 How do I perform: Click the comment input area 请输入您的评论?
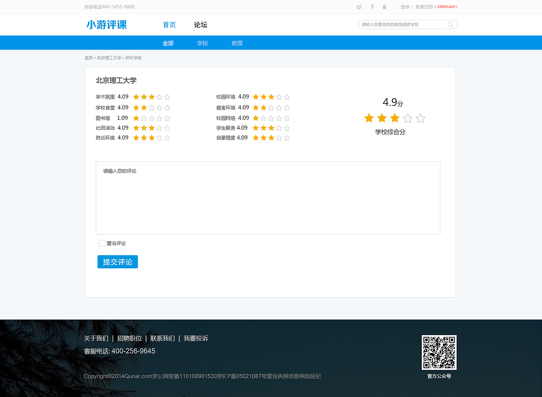(x=268, y=198)
